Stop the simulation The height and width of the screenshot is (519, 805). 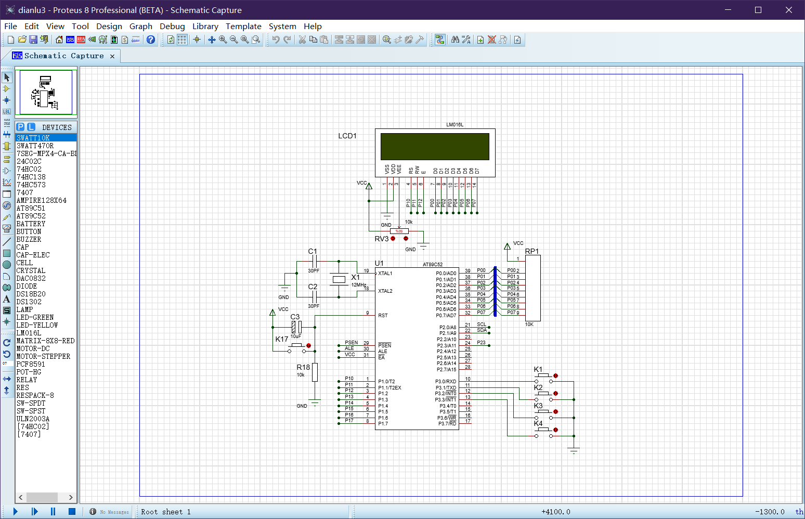[x=72, y=512]
